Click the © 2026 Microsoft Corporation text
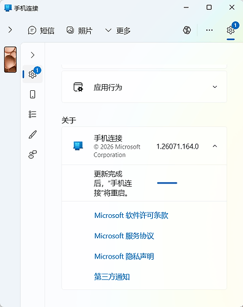 [x=117, y=151]
